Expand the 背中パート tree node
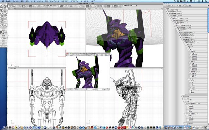 (182, 96)
